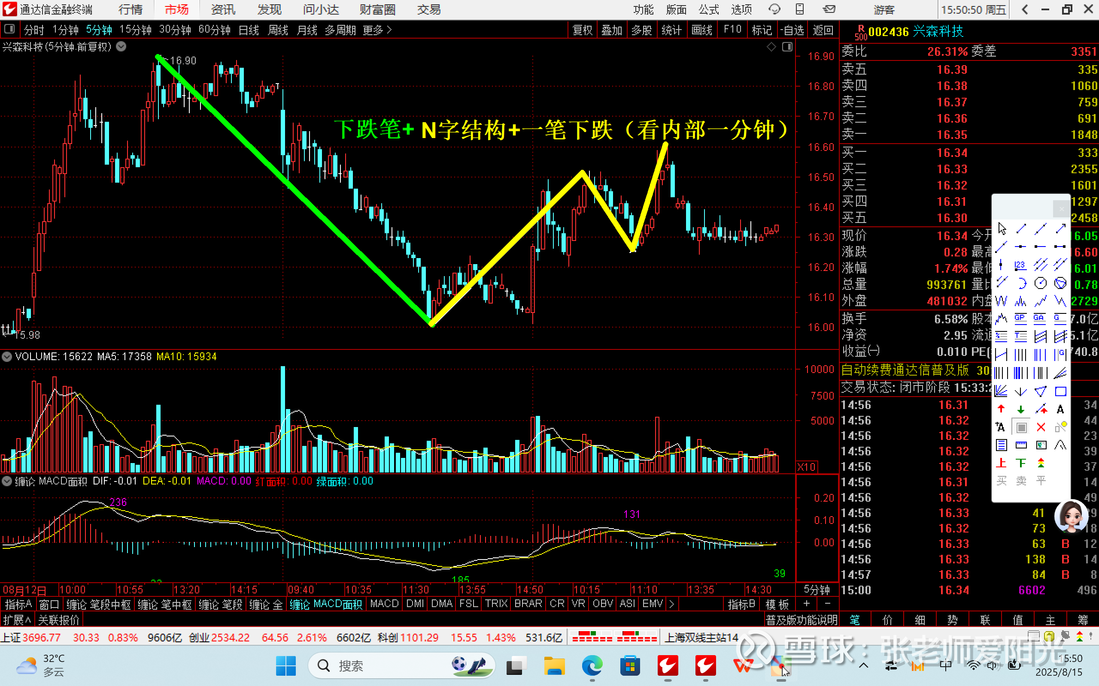Switch to 日线 daily chart tab
The image size is (1099, 686).
(249, 30)
